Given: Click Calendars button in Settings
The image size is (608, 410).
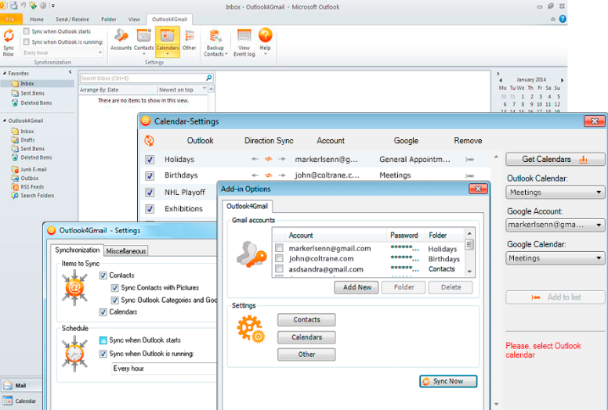Looking at the screenshot, I should [306, 337].
